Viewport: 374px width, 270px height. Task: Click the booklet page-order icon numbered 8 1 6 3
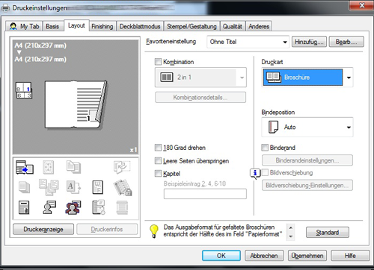[24, 90]
